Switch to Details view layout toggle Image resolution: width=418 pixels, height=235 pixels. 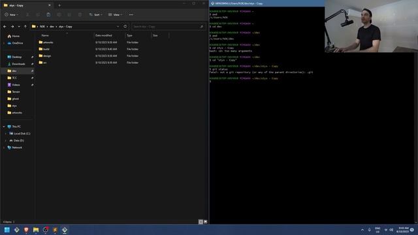[x=201, y=222]
